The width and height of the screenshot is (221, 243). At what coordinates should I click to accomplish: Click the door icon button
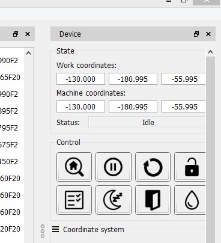click(153, 200)
